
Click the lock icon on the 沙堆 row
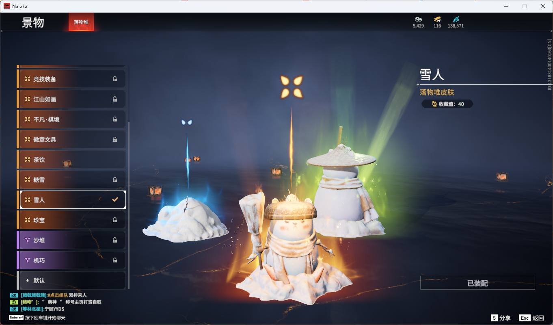tap(115, 240)
